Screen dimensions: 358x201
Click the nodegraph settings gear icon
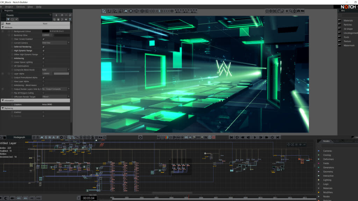[141, 137]
